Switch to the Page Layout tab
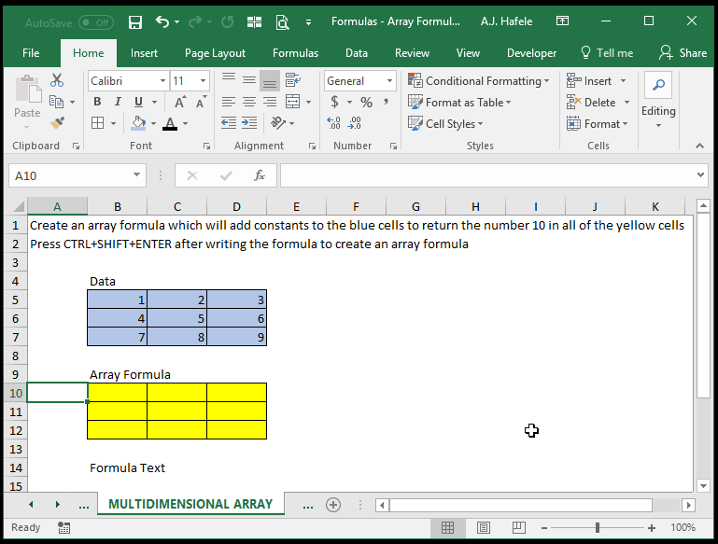The height and width of the screenshot is (544, 718). (x=216, y=53)
